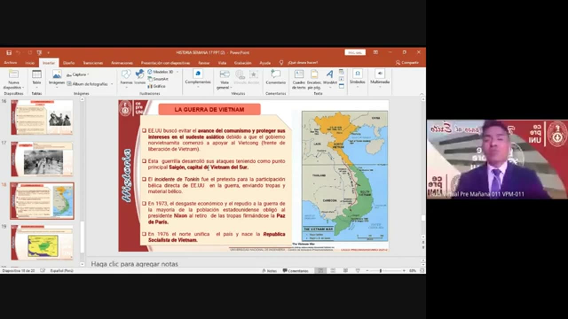Click the Diapositiva 18 de 20 indicator

[19, 271]
